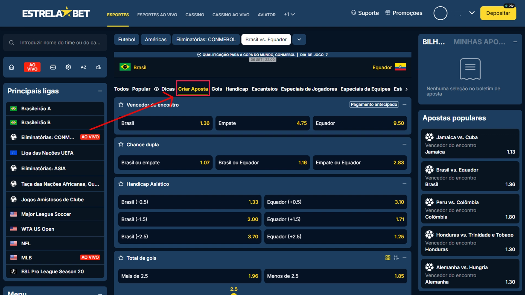525x295 pixels.
Task: Bet on Brasil at 1.36 match winner
Action: pos(165,123)
